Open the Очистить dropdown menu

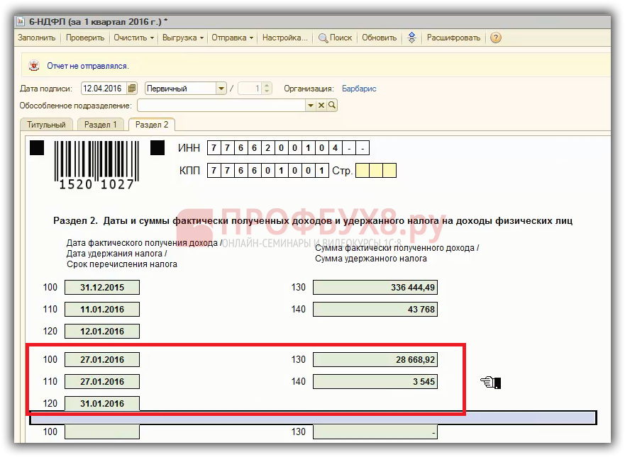pyautogui.click(x=134, y=38)
